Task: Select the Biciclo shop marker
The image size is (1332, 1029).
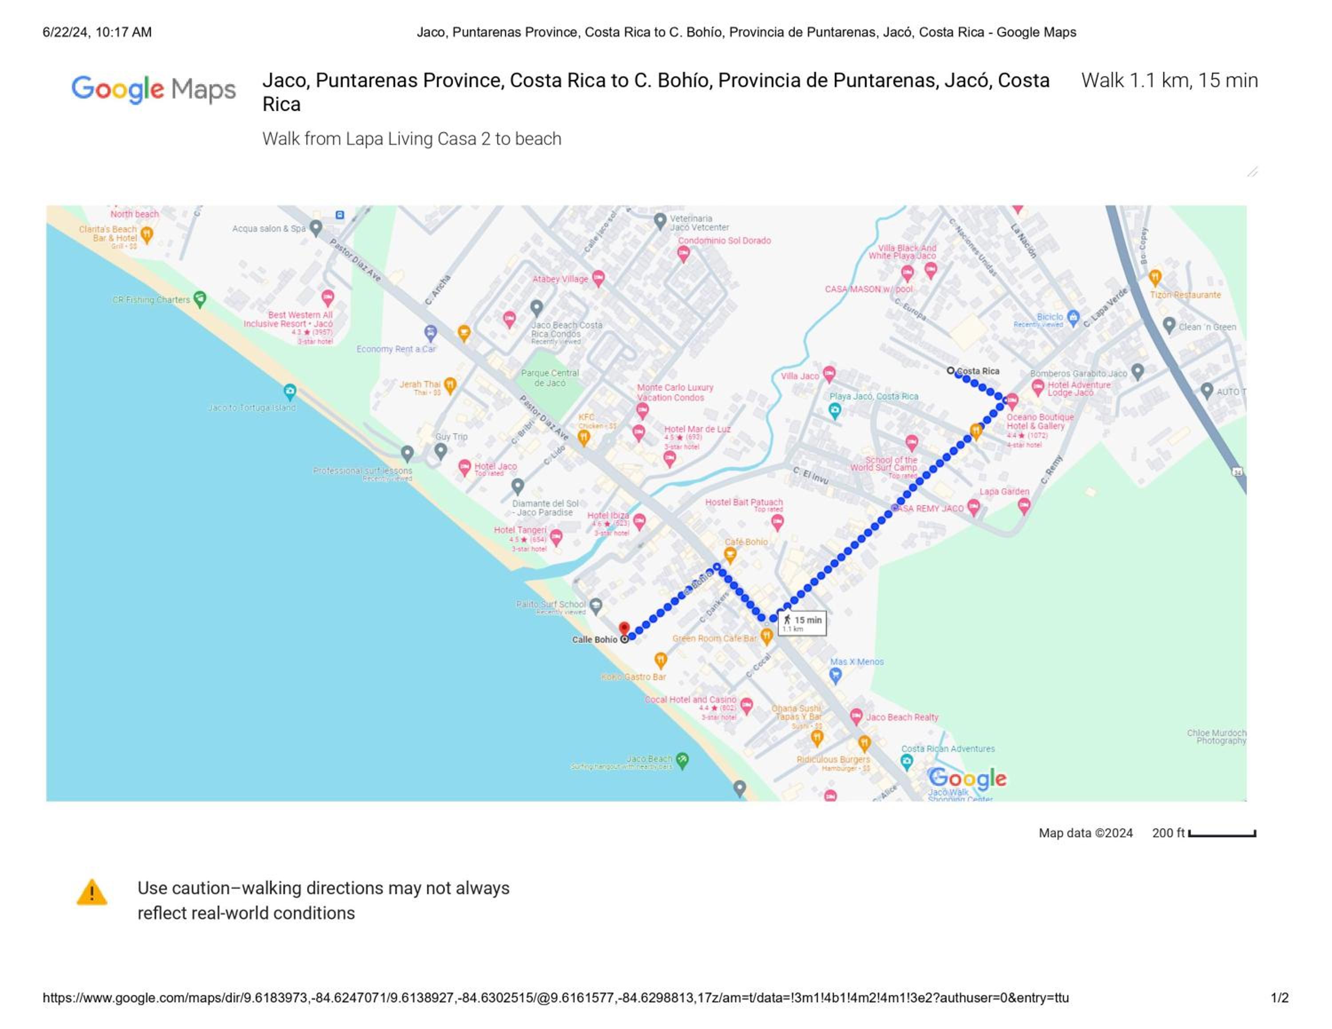Action: point(1074,317)
